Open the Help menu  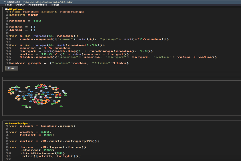(x=55, y=5)
